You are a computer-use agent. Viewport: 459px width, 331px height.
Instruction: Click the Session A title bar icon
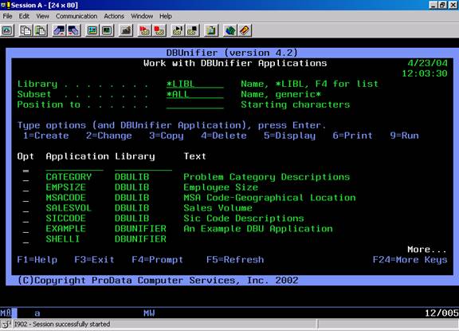(5, 5)
